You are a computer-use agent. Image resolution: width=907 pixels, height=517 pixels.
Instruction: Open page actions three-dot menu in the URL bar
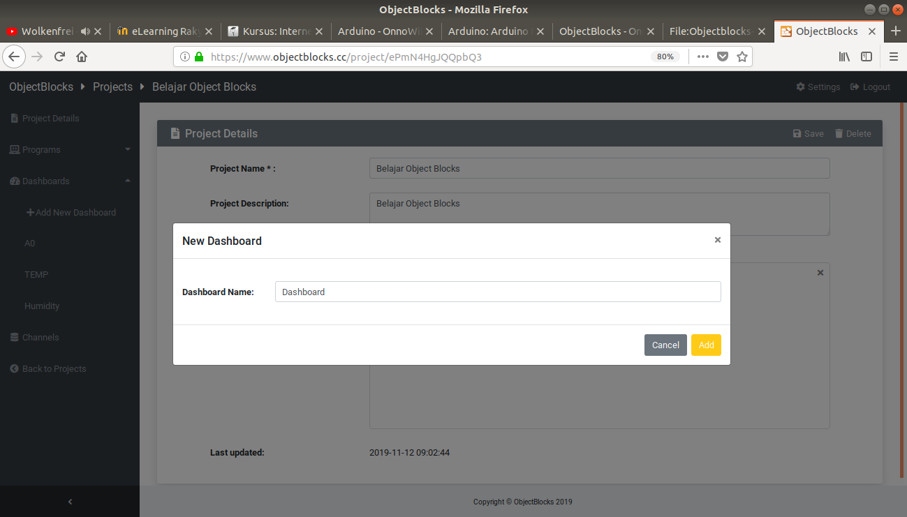point(703,57)
